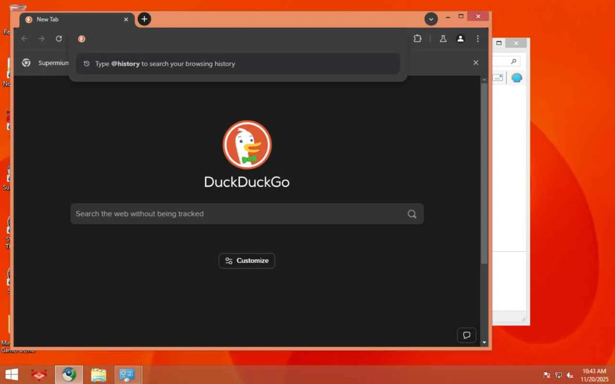
Task: Focus the DuckDuckGo search box
Action: [247, 214]
